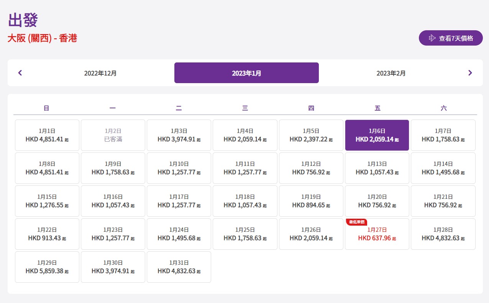Select the 2023年1月 month tab
Screen dimensions: 489x303
click(246, 73)
